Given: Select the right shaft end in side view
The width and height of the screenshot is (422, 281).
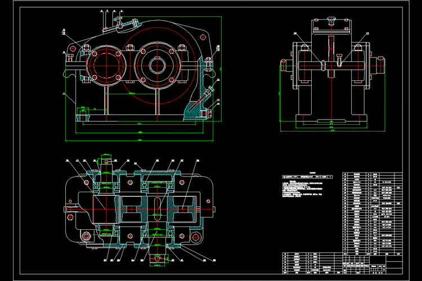Looking at the screenshot, I should click(x=381, y=65).
